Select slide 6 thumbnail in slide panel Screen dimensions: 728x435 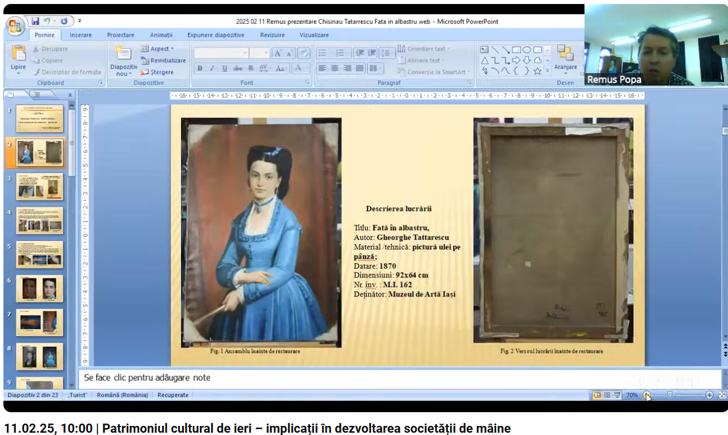click(39, 289)
